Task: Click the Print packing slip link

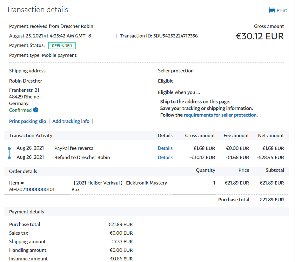Action: pyautogui.click(x=28, y=121)
